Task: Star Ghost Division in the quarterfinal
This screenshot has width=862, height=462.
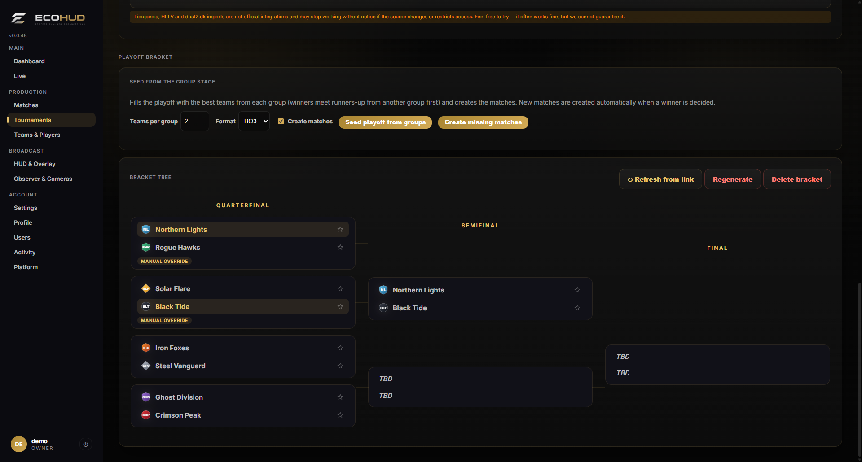Action: 340,397
